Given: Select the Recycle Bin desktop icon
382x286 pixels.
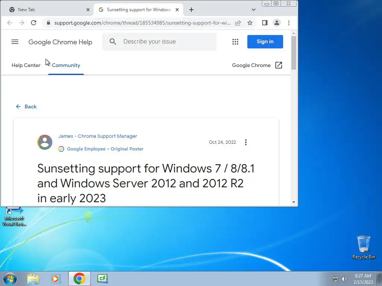Looking at the screenshot, I should point(363,247).
